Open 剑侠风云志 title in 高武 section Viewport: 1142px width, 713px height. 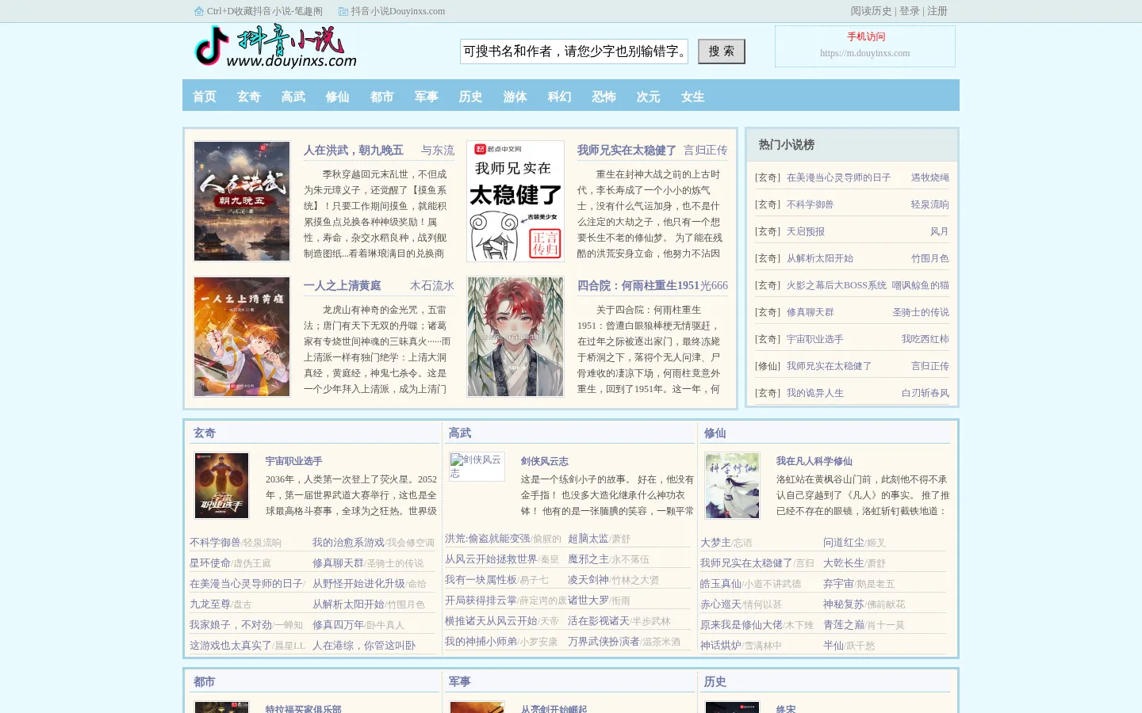coord(545,461)
